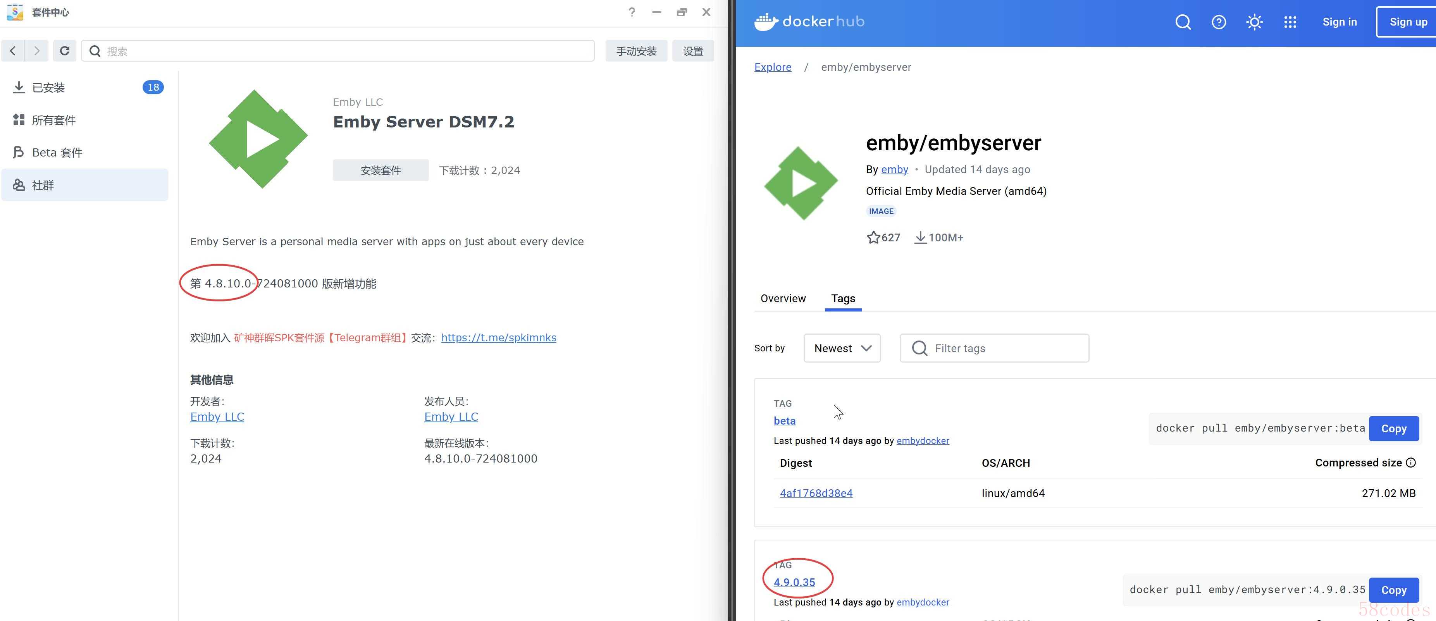Open embydocker link under 4.9.0.35 tag
Image resolution: width=1436 pixels, height=621 pixels.
pyautogui.click(x=923, y=602)
